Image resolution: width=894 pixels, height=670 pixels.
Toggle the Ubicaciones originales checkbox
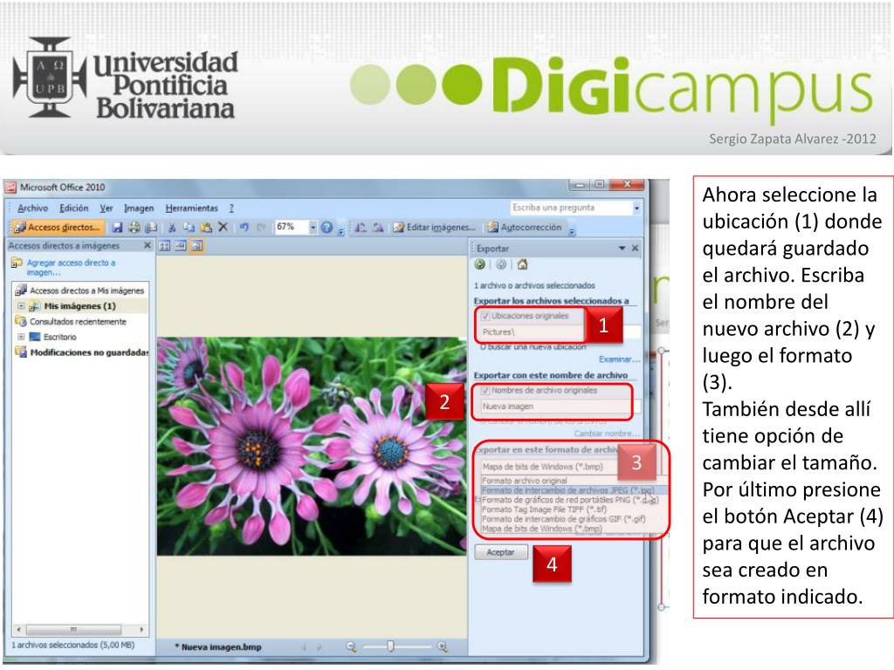coord(485,316)
